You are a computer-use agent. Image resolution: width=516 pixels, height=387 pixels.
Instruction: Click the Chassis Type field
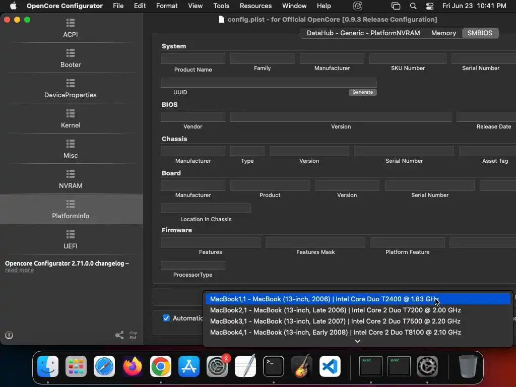click(247, 151)
